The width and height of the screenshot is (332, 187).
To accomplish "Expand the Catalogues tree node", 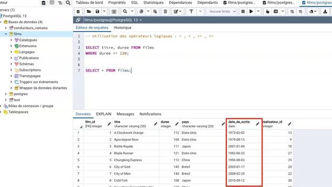I will click(11, 40).
